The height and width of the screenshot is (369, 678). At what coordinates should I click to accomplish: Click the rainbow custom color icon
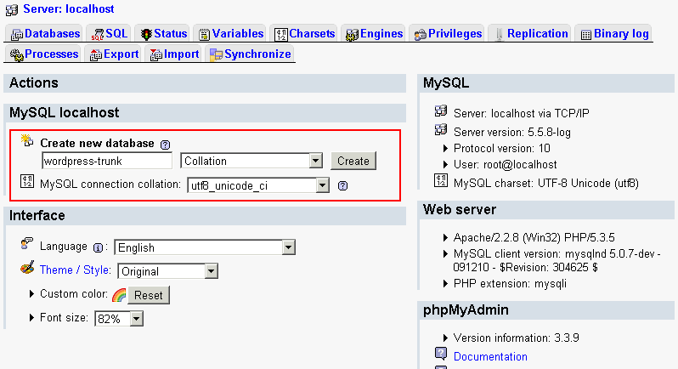[x=119, y=295]
